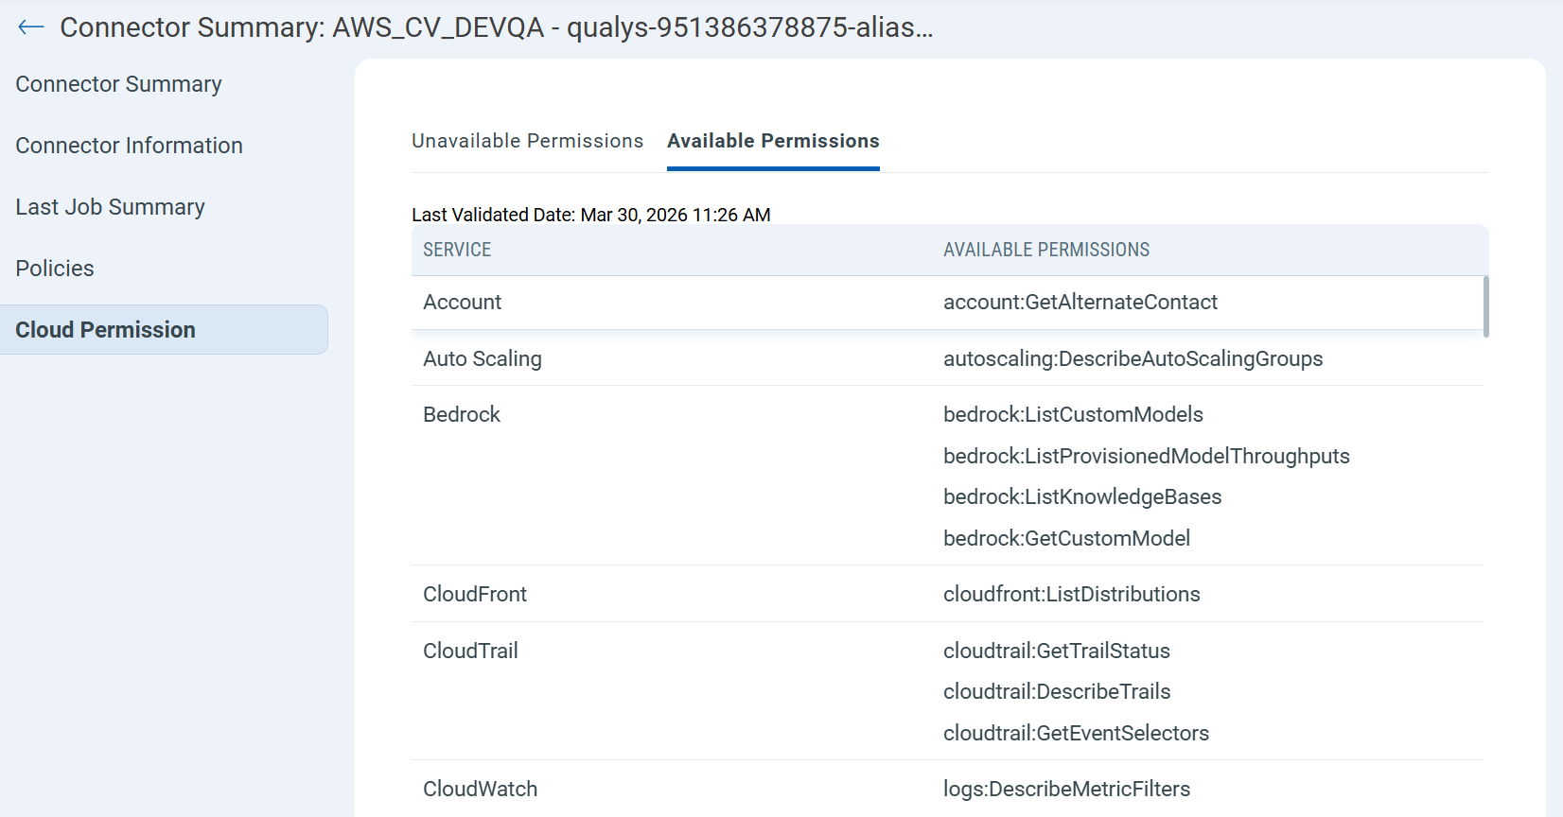Click the Connector Summary page title
The height and width of the screenshot is (817, 1563).
(x=497, y=27)
